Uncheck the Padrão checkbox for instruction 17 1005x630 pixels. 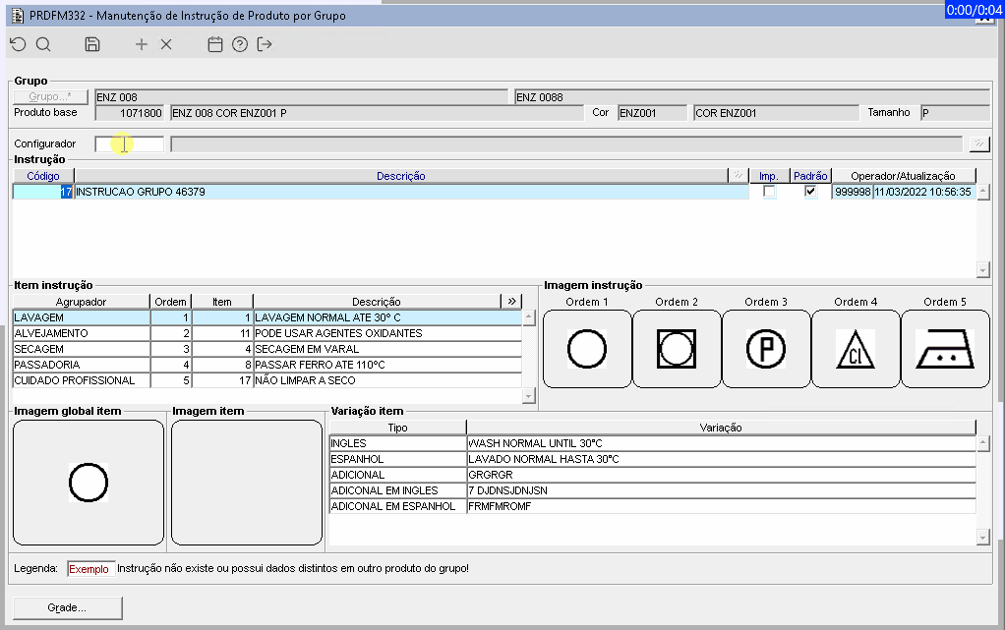click(x=810, y=192)
